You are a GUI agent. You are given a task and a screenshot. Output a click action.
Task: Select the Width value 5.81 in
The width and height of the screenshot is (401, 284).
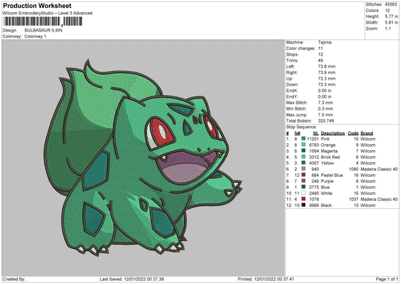pos(391,23)
